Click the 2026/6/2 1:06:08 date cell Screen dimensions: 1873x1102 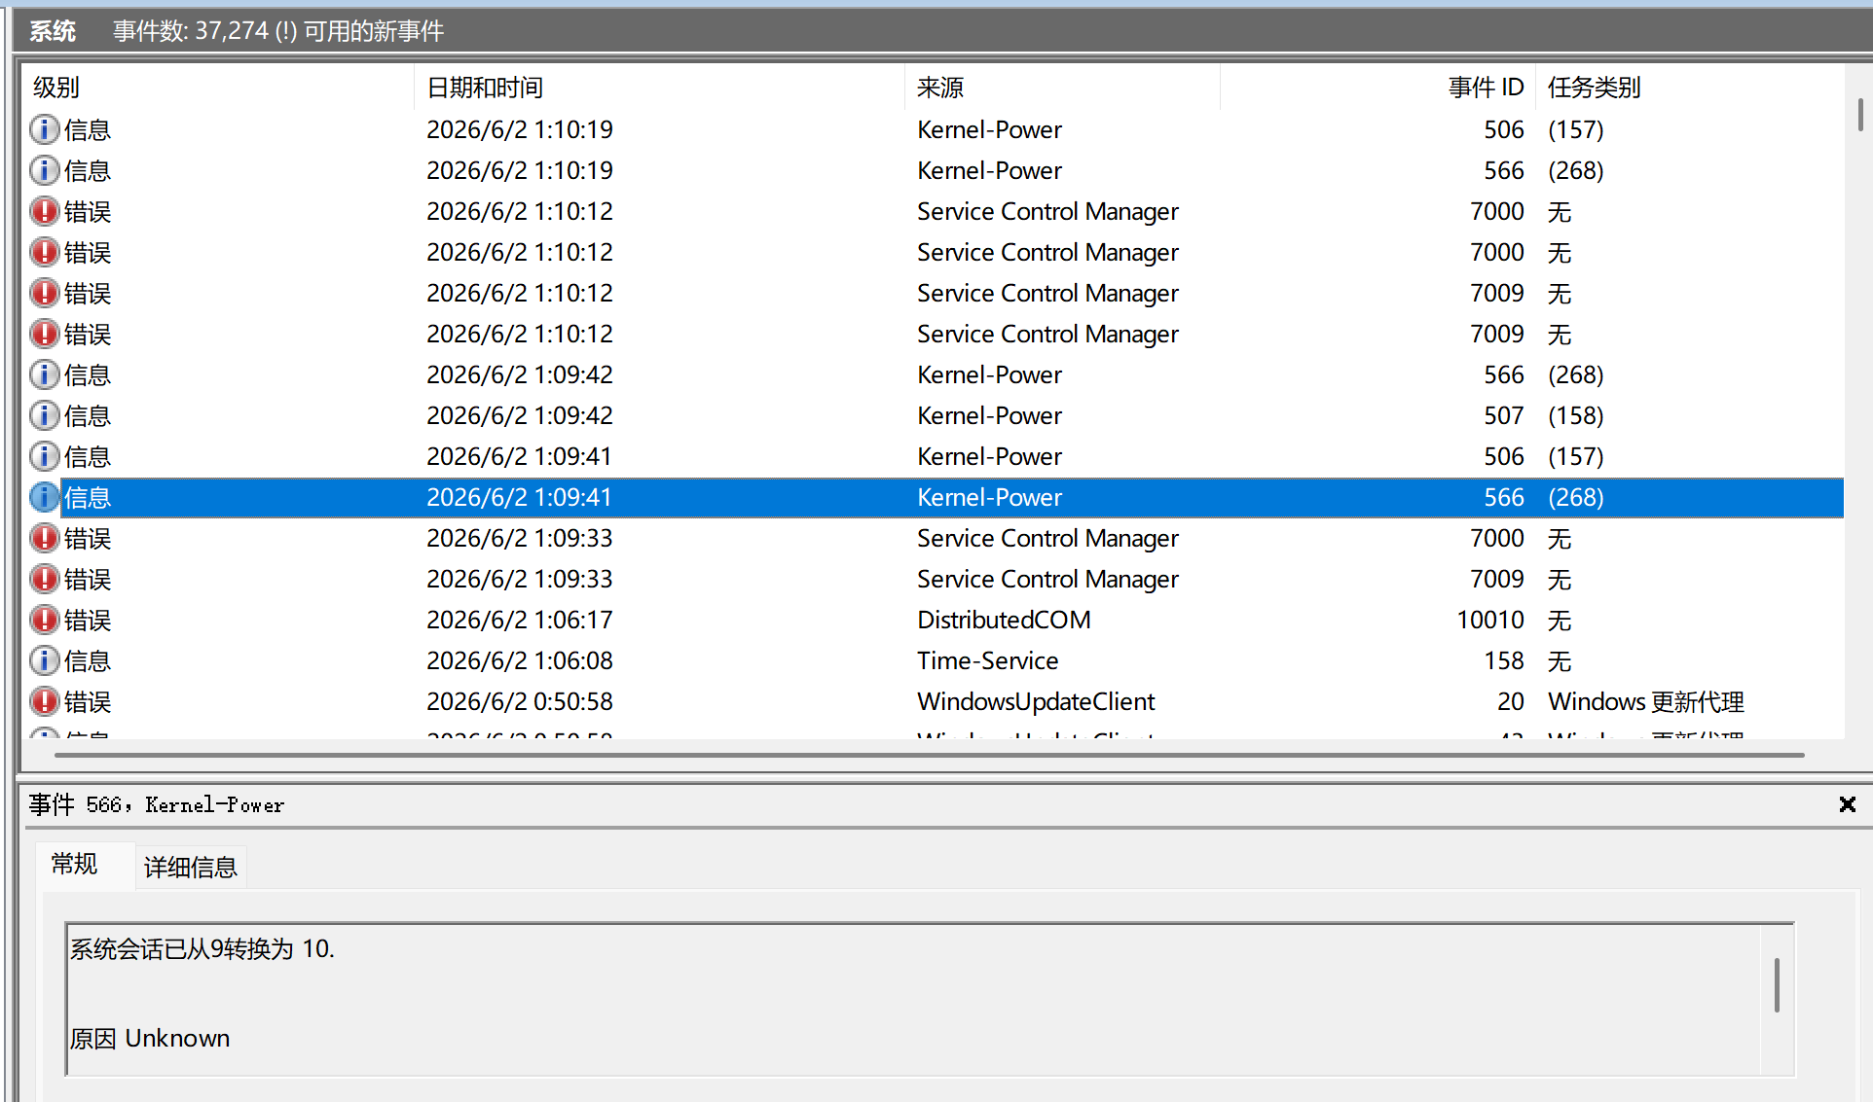point(520,660)
